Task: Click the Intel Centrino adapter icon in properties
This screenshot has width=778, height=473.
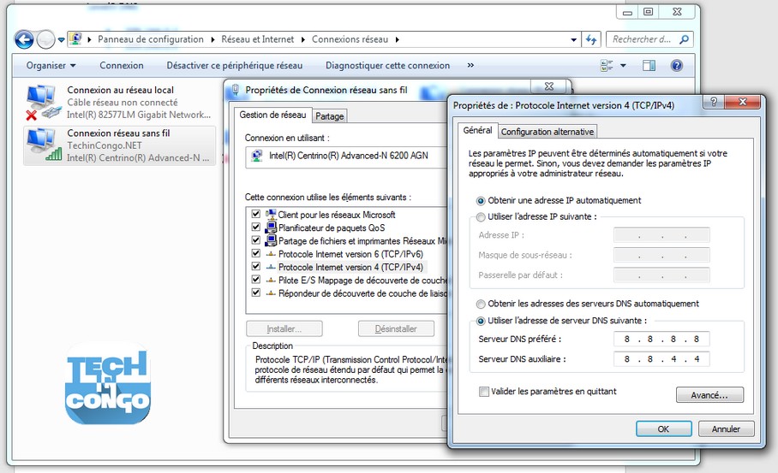Action: 257,156
